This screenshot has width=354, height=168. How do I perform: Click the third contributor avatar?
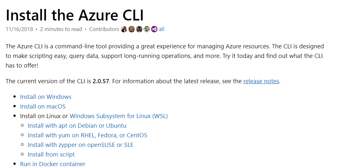139,29
